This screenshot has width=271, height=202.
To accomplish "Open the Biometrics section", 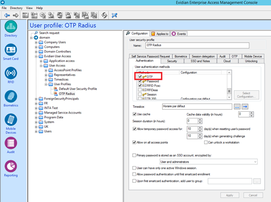I will click(11, 99).
